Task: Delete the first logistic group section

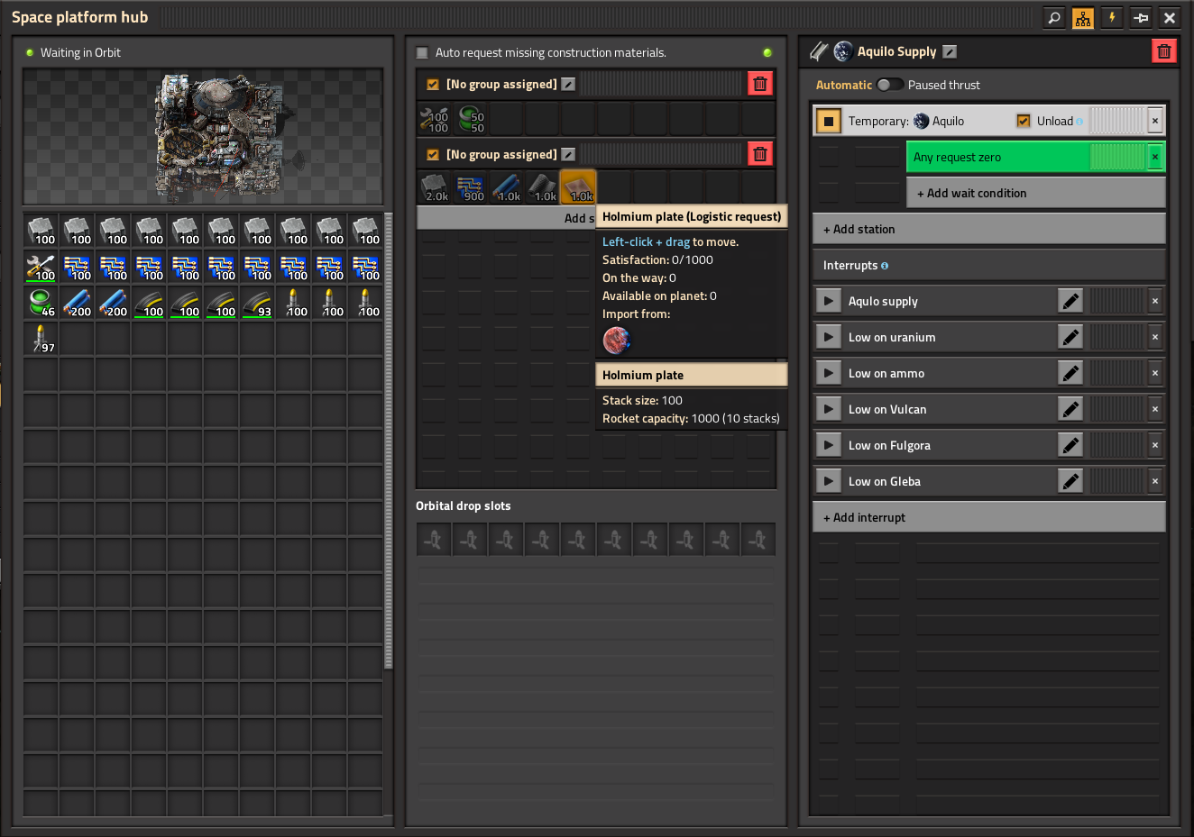Action: click(760, 84)
